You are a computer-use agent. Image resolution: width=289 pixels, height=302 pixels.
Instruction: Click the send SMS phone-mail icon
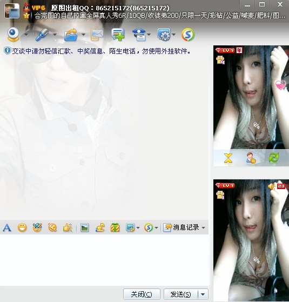pos(97,35)
